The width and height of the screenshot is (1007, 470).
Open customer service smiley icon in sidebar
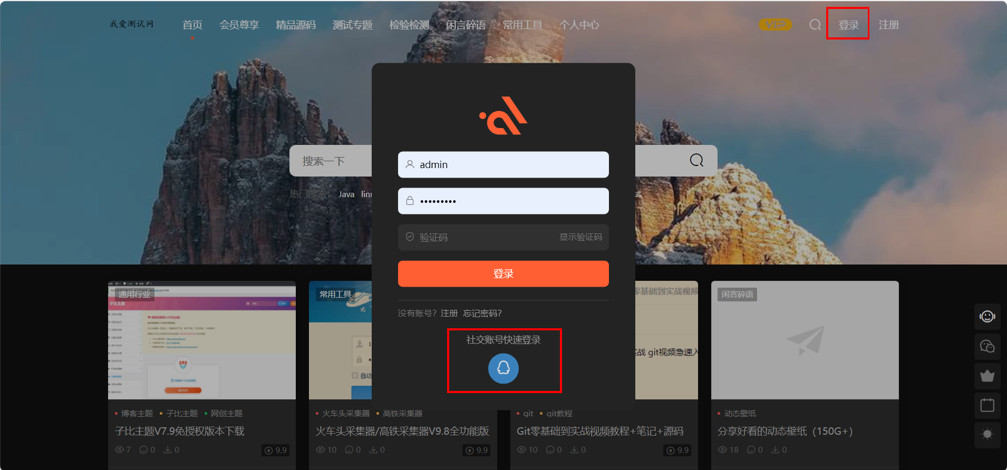click(987, 316)
